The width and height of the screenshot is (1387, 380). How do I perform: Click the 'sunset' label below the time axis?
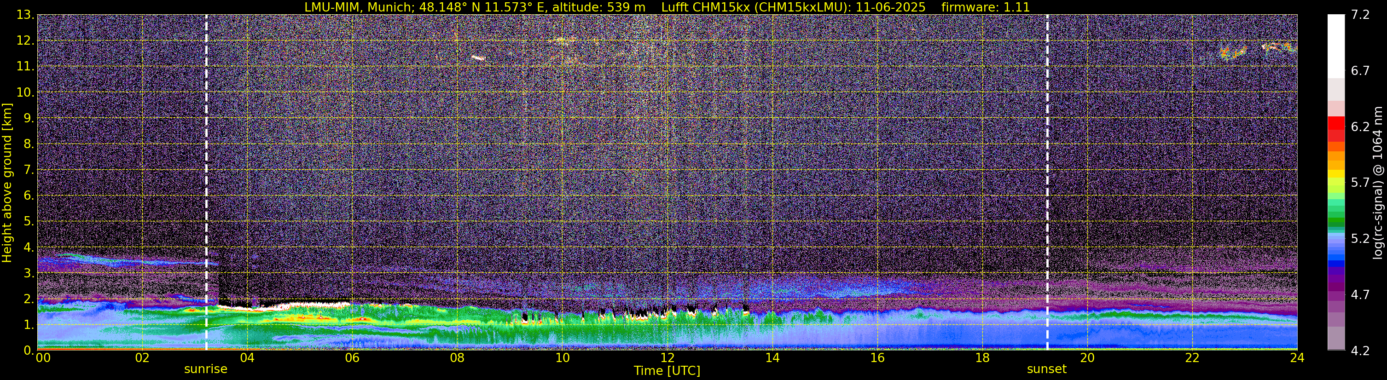point(1047,368)
